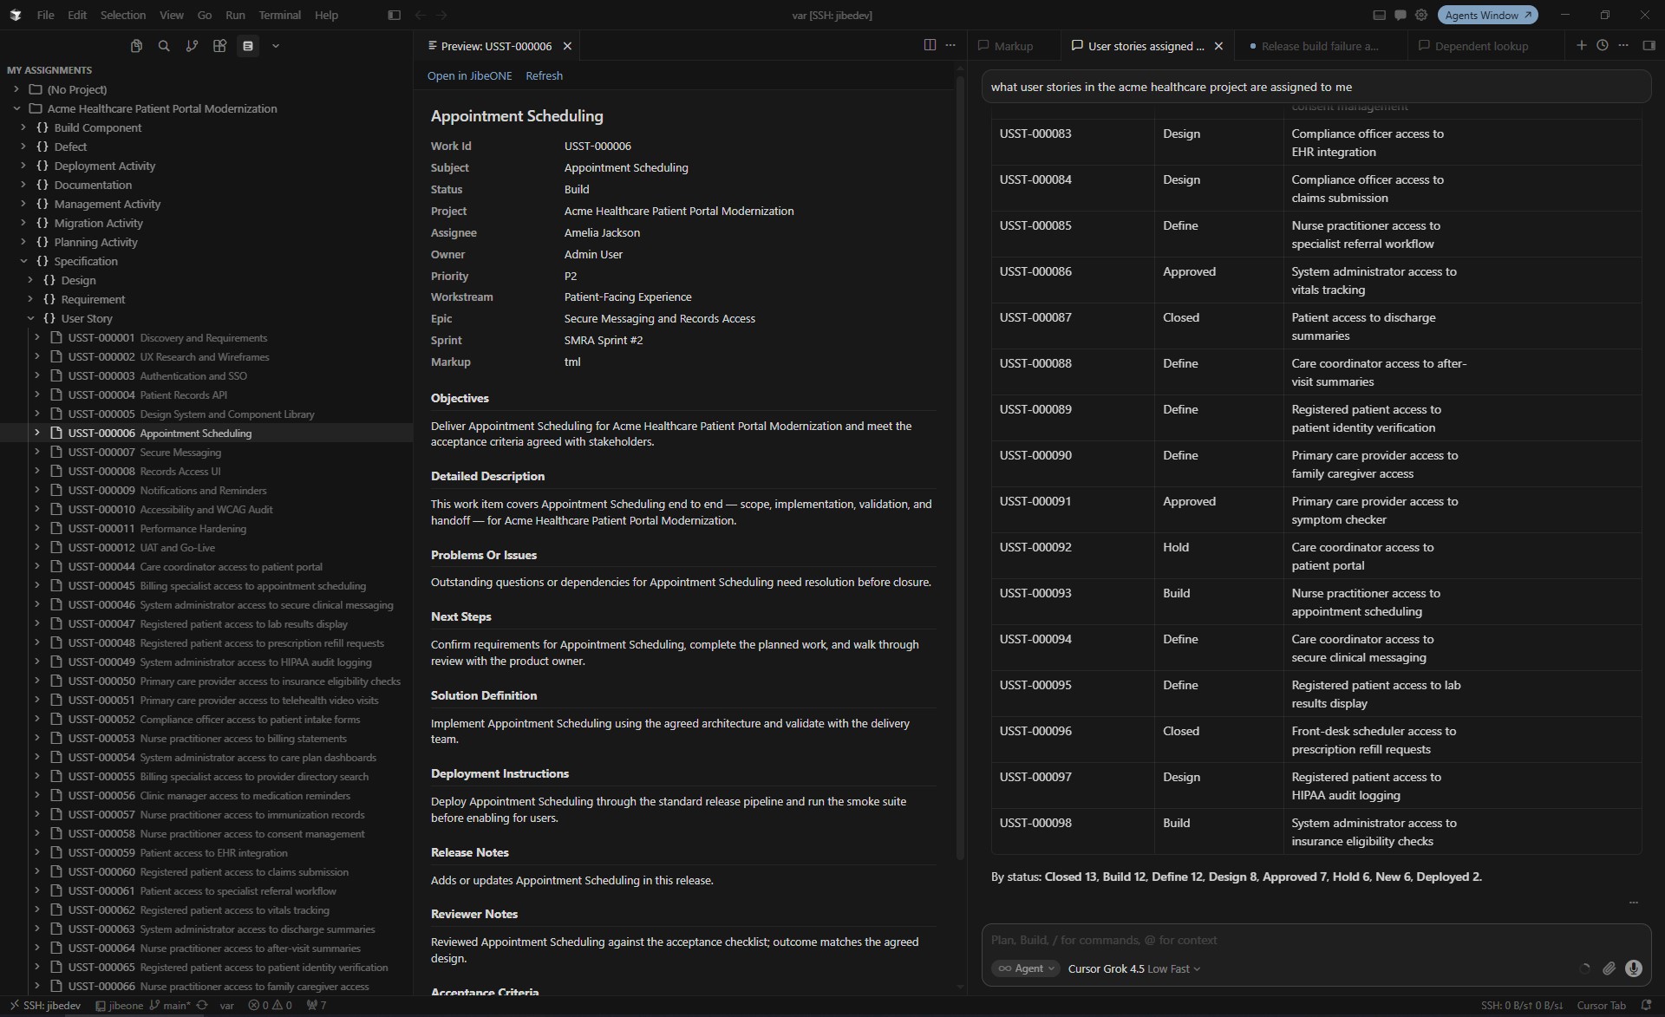1665x1017 pixels.
Task: Open the Selection menu
Action: point(122,15)
